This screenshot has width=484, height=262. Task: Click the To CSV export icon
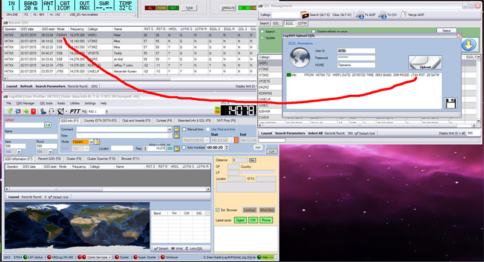[x=382, y=14]
